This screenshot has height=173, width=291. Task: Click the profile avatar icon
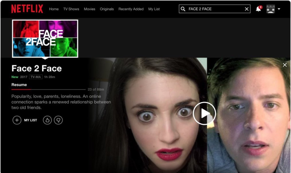tap(271, 9)
